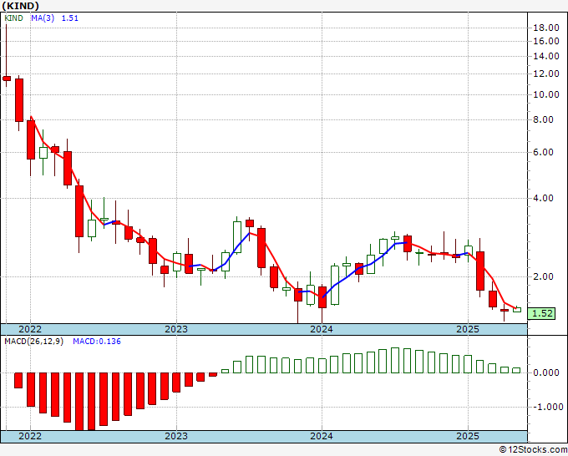
Task: Click the 12.00 price axis label
Action: [x=546, y=73]
